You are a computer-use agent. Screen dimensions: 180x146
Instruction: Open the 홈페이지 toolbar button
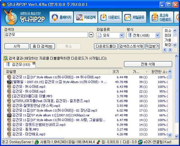[x=61, y=17]
